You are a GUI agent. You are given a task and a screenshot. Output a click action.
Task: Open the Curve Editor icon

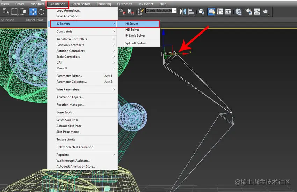[220, 12]
